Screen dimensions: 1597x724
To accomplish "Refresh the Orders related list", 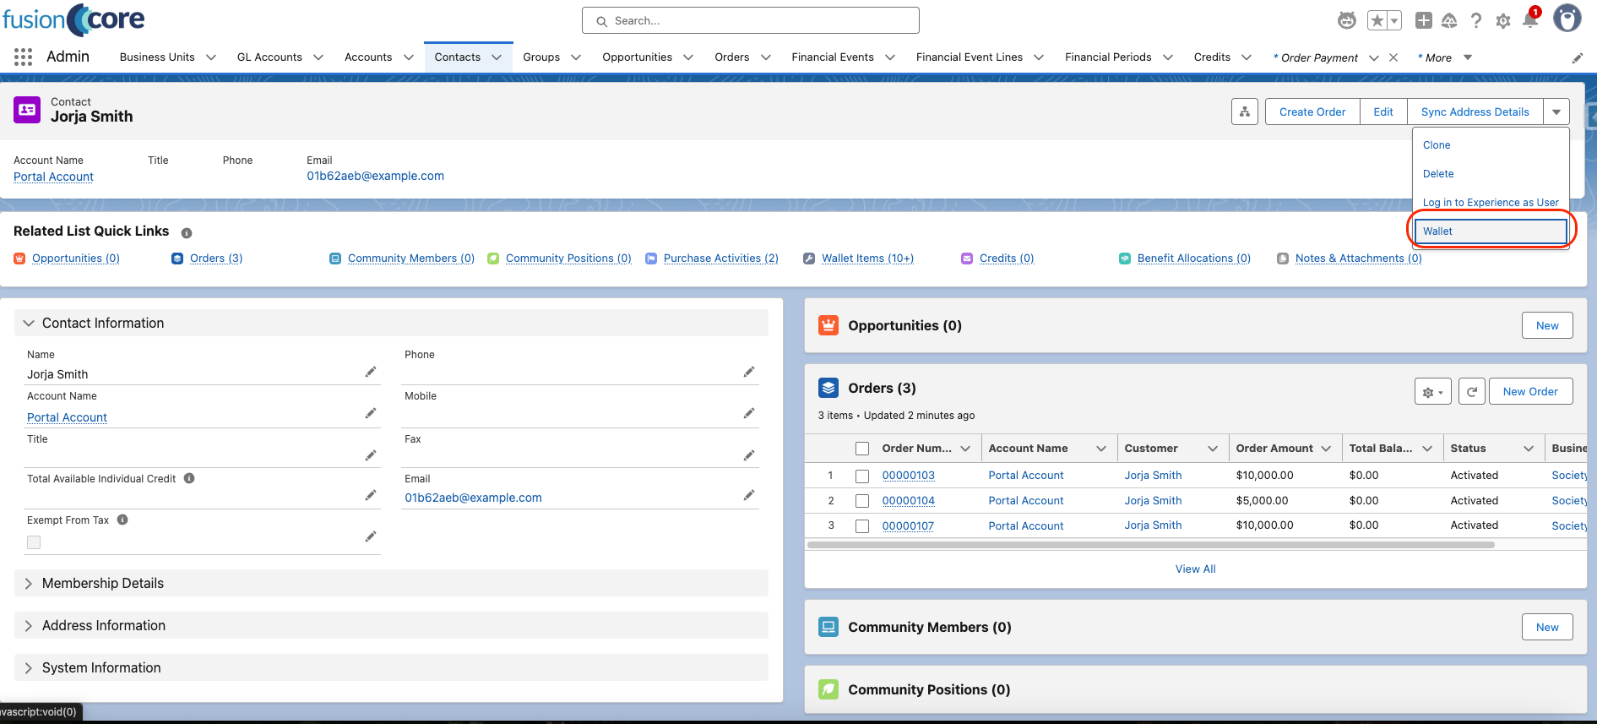I will (1472, 391).
